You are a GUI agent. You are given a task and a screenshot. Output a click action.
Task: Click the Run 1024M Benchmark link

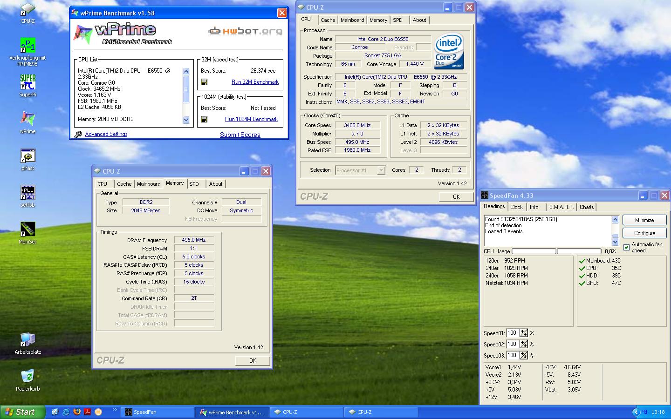251,119
